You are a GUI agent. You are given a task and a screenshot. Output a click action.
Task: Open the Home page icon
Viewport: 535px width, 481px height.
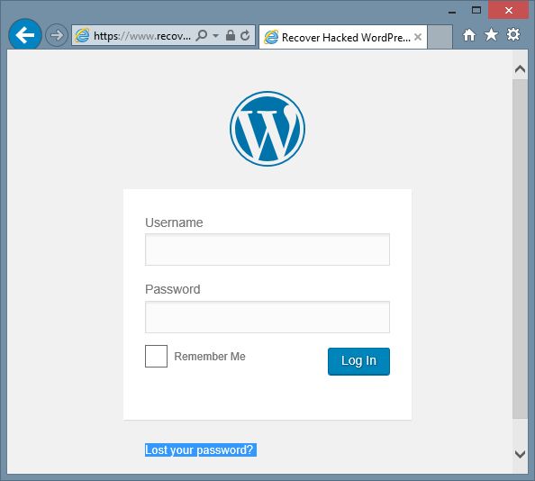tap(469, 35)
